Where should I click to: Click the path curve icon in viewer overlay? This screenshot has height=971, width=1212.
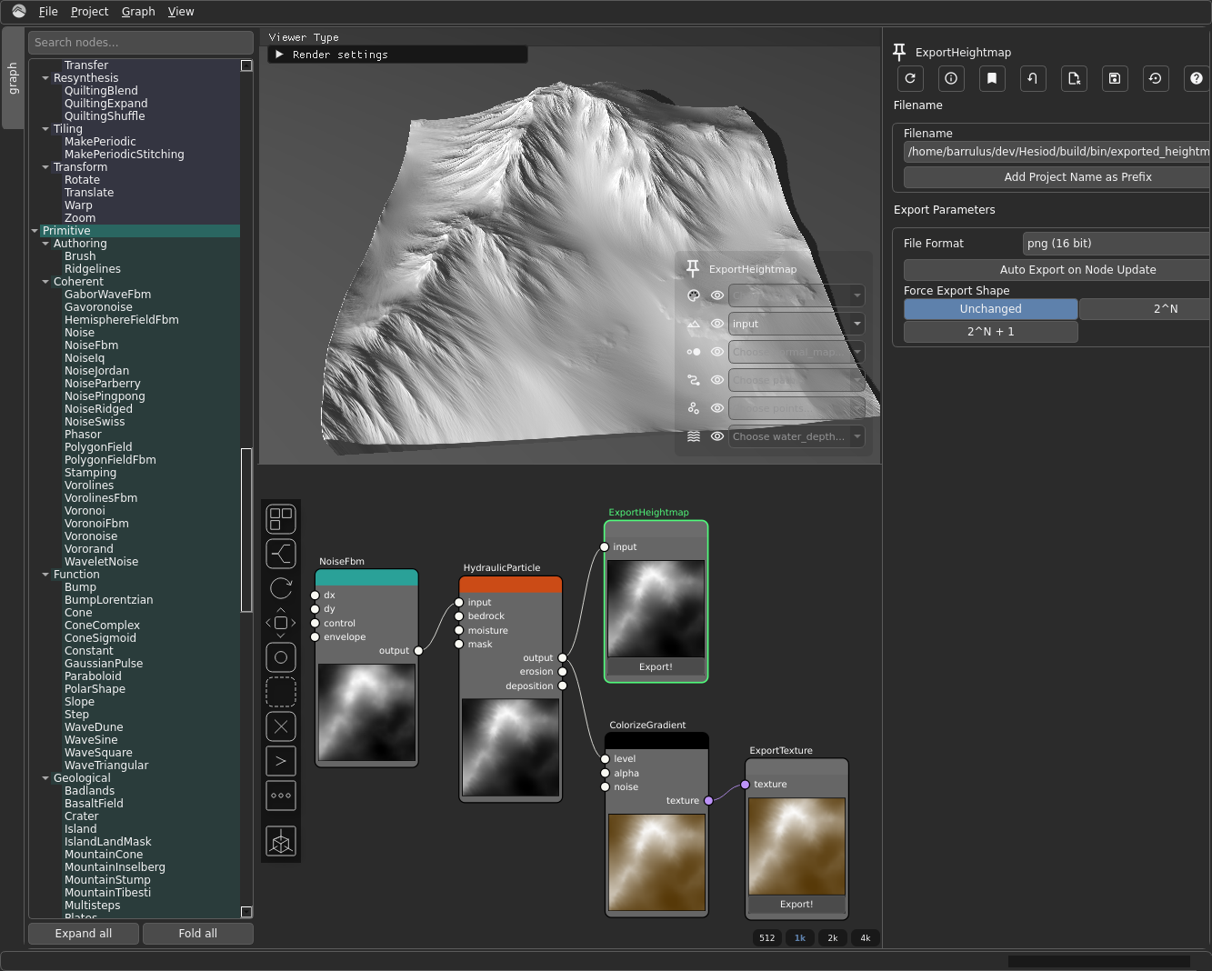[693, 380]
